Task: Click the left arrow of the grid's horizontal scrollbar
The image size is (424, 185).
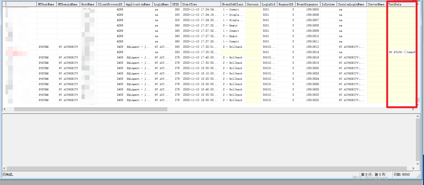Action: click(x=4, y=109)
